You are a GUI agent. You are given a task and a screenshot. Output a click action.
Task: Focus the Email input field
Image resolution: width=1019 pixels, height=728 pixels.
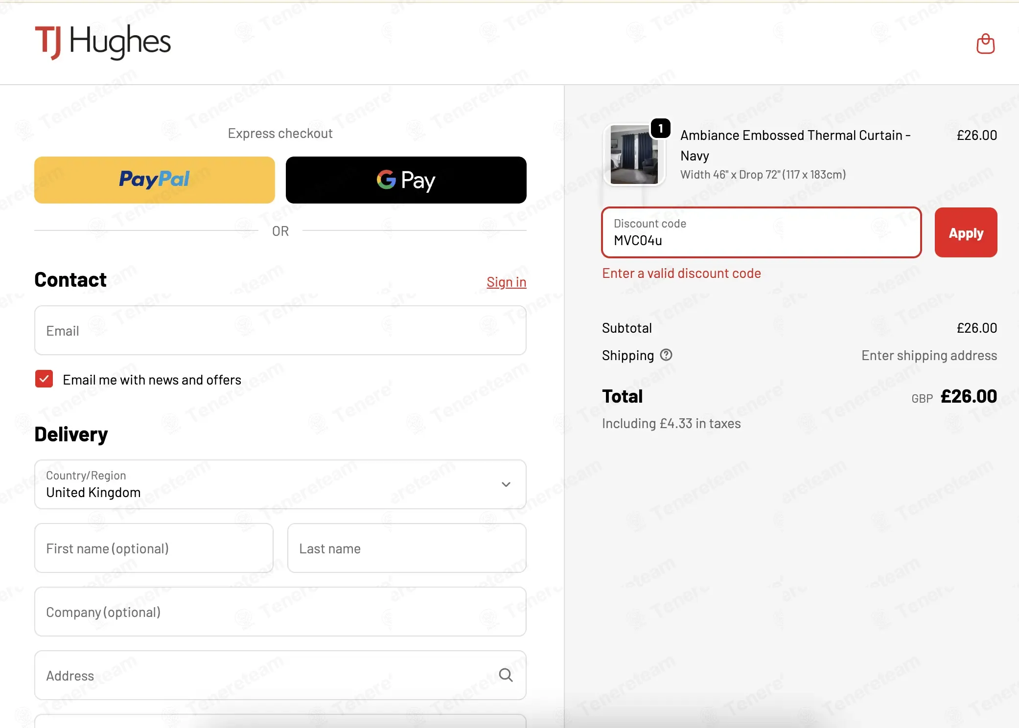point(280,331)
